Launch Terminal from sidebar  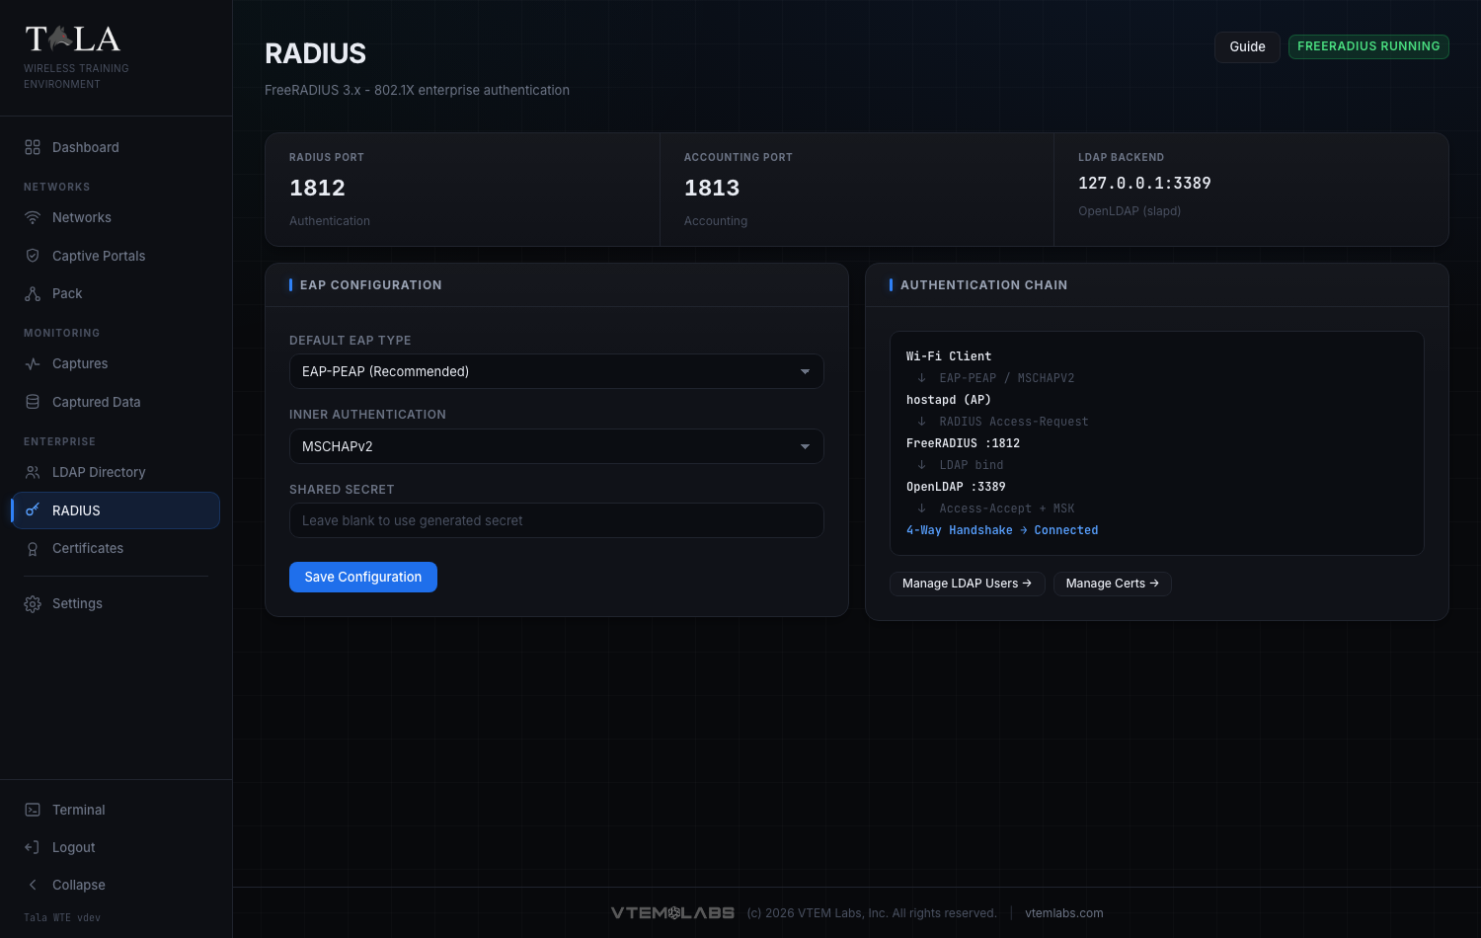pos(116,810)
